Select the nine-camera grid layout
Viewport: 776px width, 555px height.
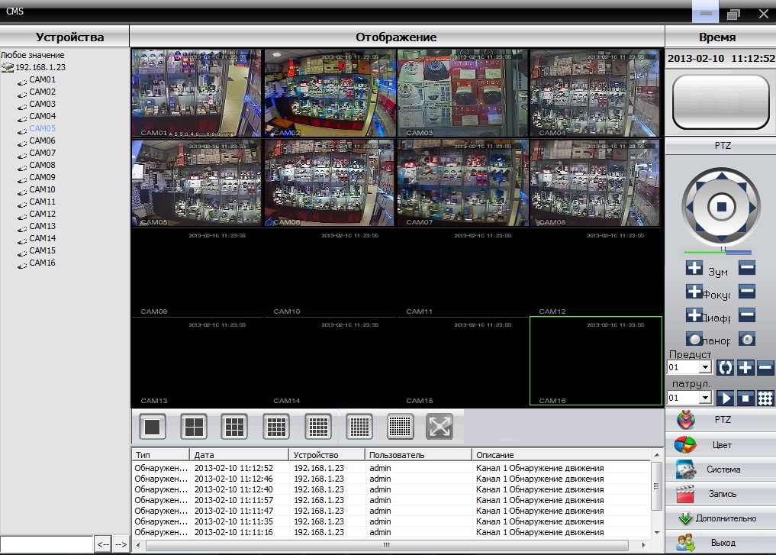coord(235,426)
